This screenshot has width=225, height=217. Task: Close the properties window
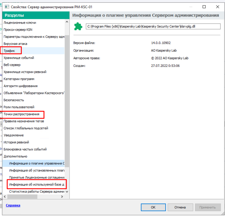click(x=217, y=7)
